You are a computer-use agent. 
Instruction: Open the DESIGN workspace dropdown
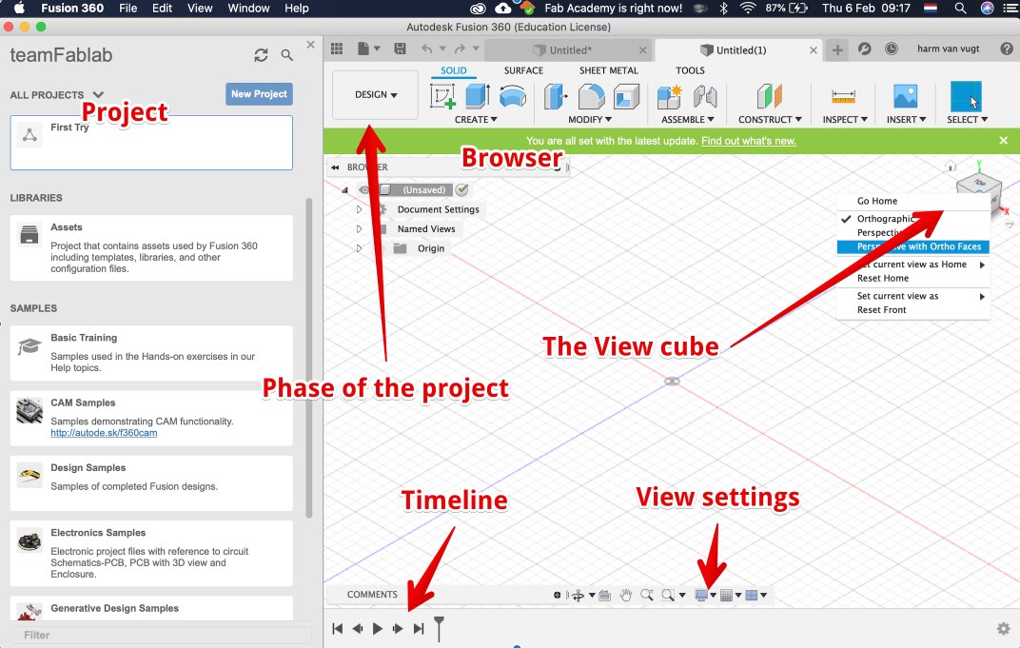(375, 95)
